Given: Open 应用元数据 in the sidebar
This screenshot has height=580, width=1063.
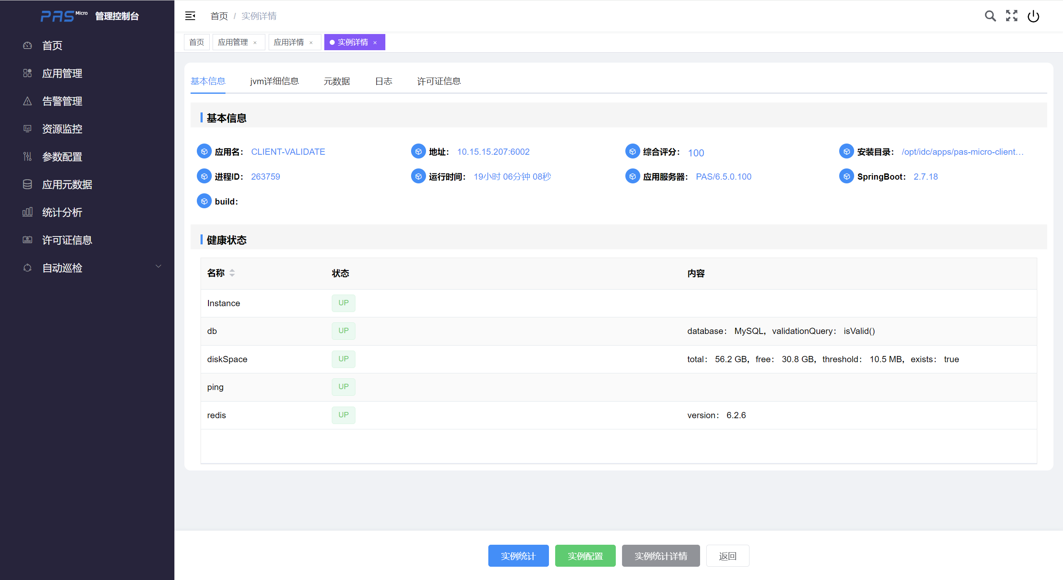Looking at the screenshot, I should pyautogui.click(x=67, y=185).
